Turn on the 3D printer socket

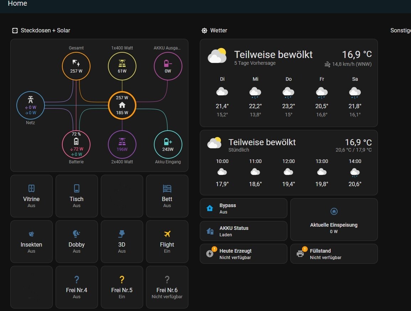tap(122, 242)
